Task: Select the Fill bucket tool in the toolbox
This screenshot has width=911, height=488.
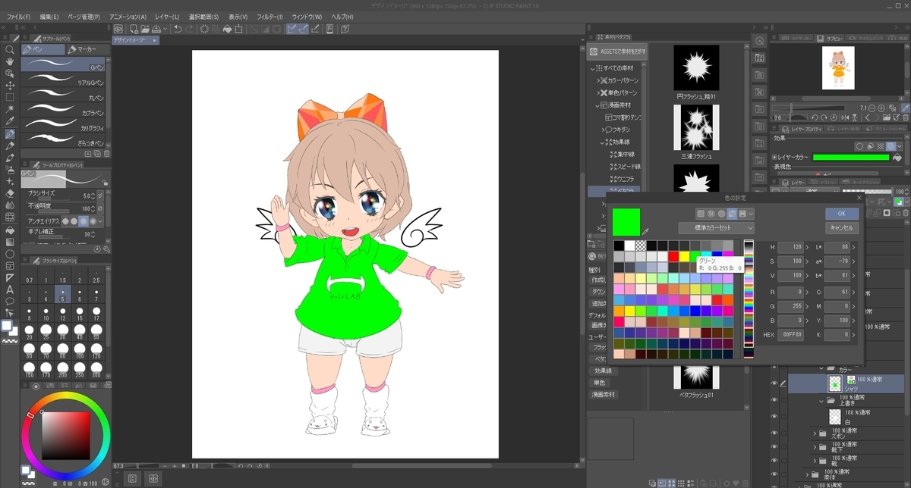Action: 10,230
